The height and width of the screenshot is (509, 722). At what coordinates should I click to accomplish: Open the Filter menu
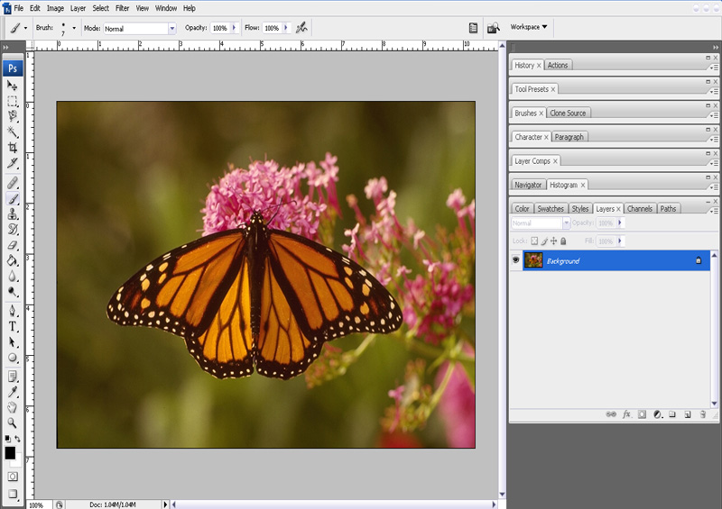pos(122,8)
